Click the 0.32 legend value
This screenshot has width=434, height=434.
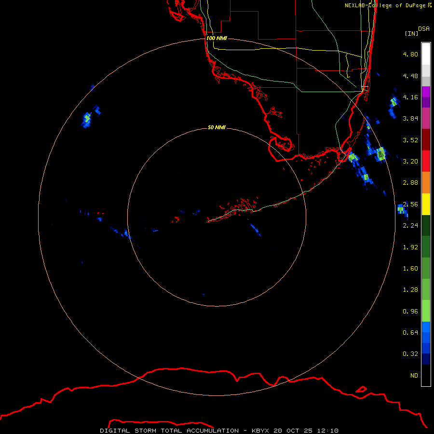coord(410,354)
